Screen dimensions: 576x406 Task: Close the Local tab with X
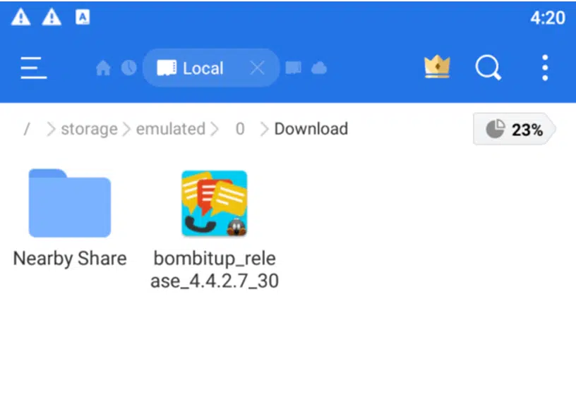[x=257, y=68]
